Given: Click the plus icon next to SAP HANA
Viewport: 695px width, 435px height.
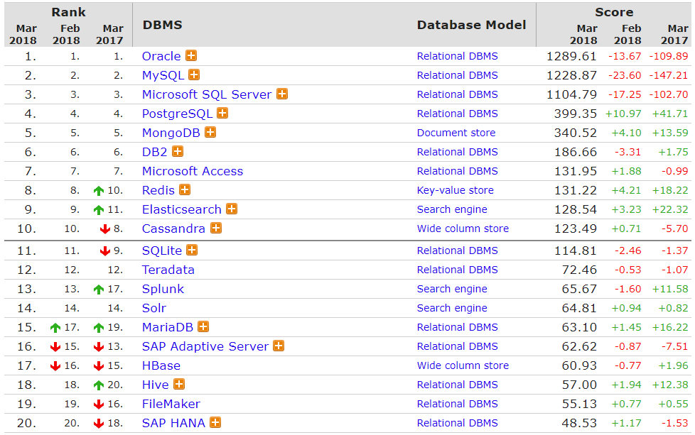Looking at the screenshot, I should [215, 423].
